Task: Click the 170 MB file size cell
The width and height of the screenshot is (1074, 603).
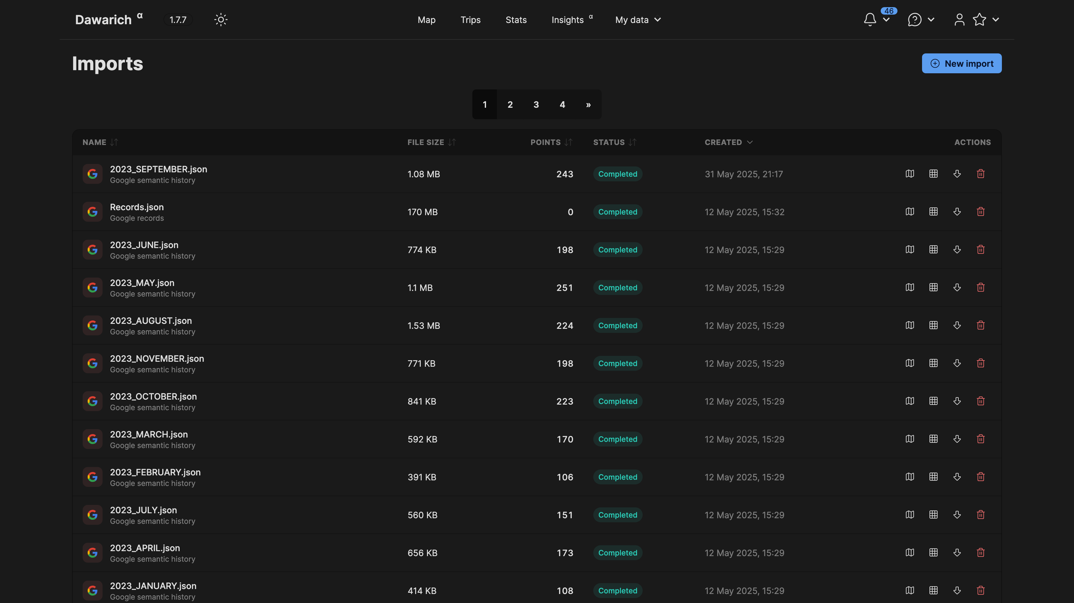Action: [422, 212]
